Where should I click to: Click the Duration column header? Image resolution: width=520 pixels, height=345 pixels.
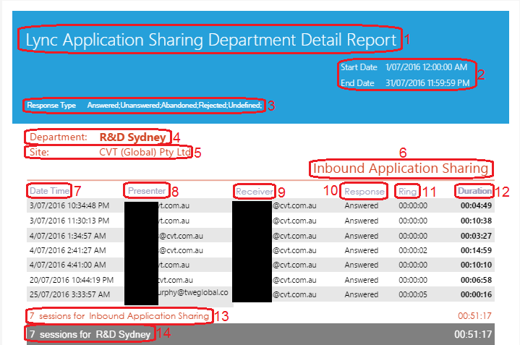click(474, 191)
